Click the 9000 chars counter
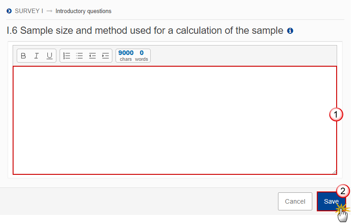 click(126, 55)
